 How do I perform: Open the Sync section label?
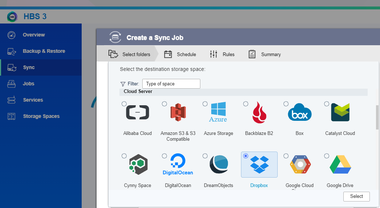[x=29, y=67]
